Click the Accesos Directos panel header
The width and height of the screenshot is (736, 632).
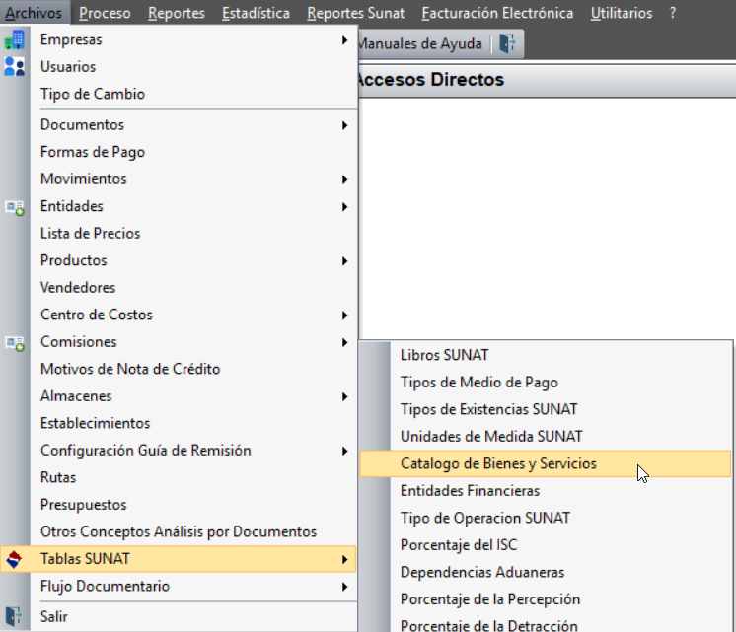[547, 80]
